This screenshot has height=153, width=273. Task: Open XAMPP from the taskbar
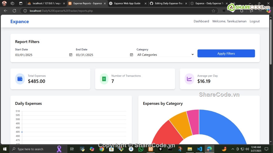[151, 149]
